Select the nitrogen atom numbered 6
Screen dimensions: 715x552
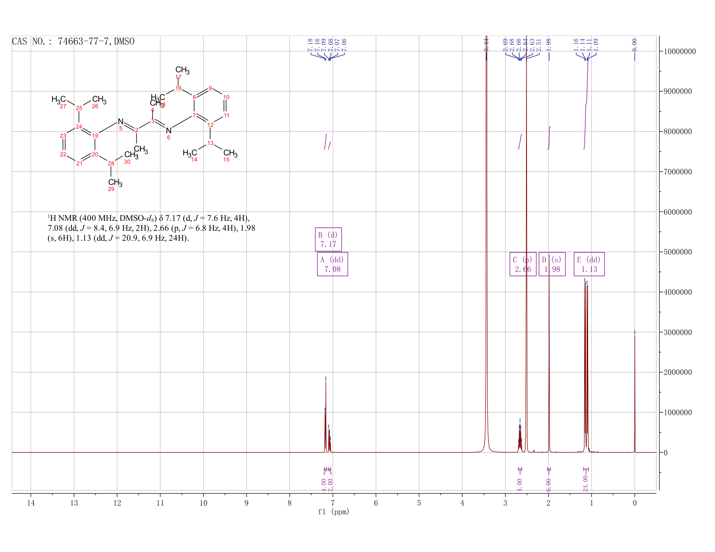(169, 130)
